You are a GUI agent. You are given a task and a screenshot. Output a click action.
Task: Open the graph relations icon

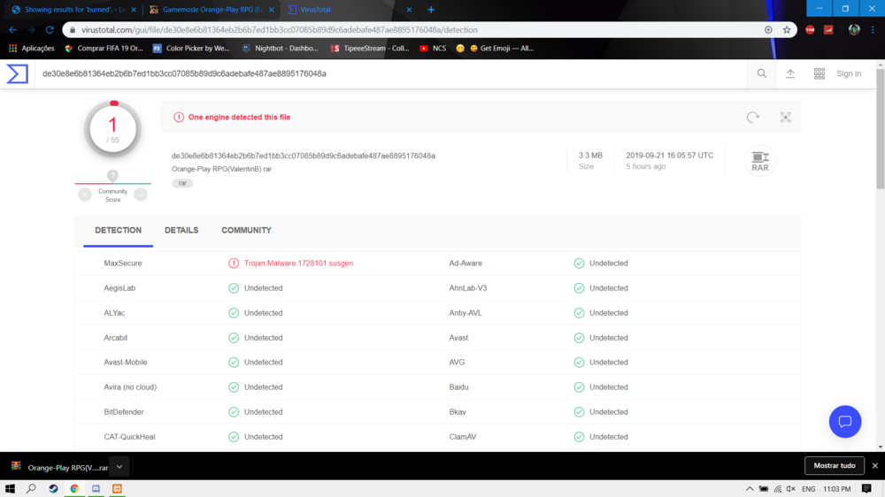tap(785, 118)
